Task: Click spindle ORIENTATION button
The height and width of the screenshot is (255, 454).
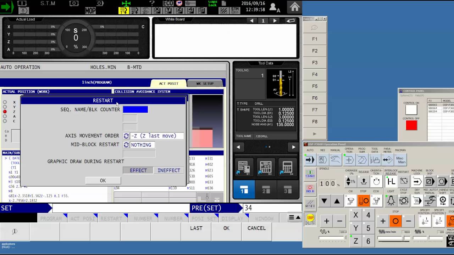Action: (376, 182)
